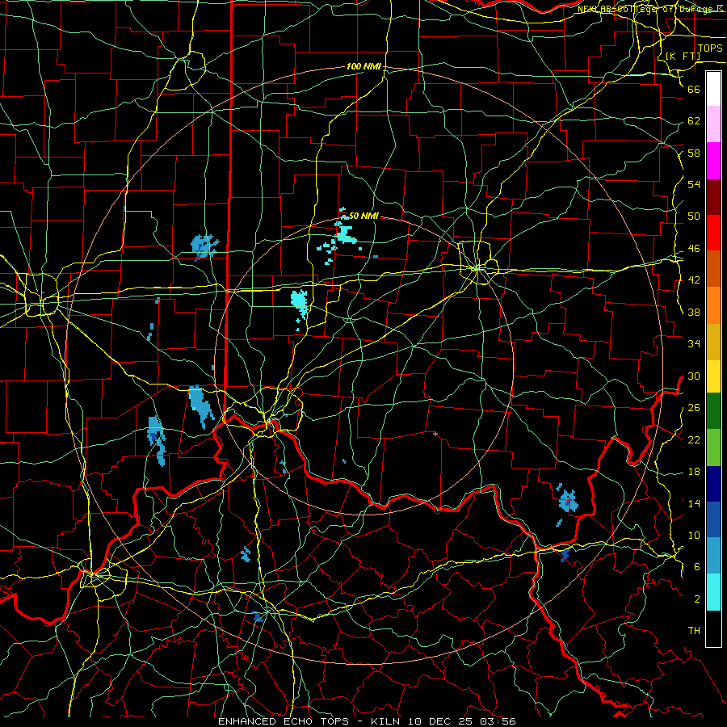This screenshot has width=727, height=727.
Task: Click the "ENHANCED ECHO TOPS" title text
Action: pos(284,721)
